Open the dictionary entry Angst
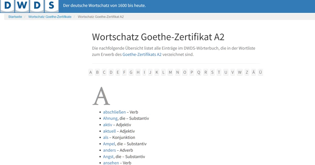 coord(108,157)
